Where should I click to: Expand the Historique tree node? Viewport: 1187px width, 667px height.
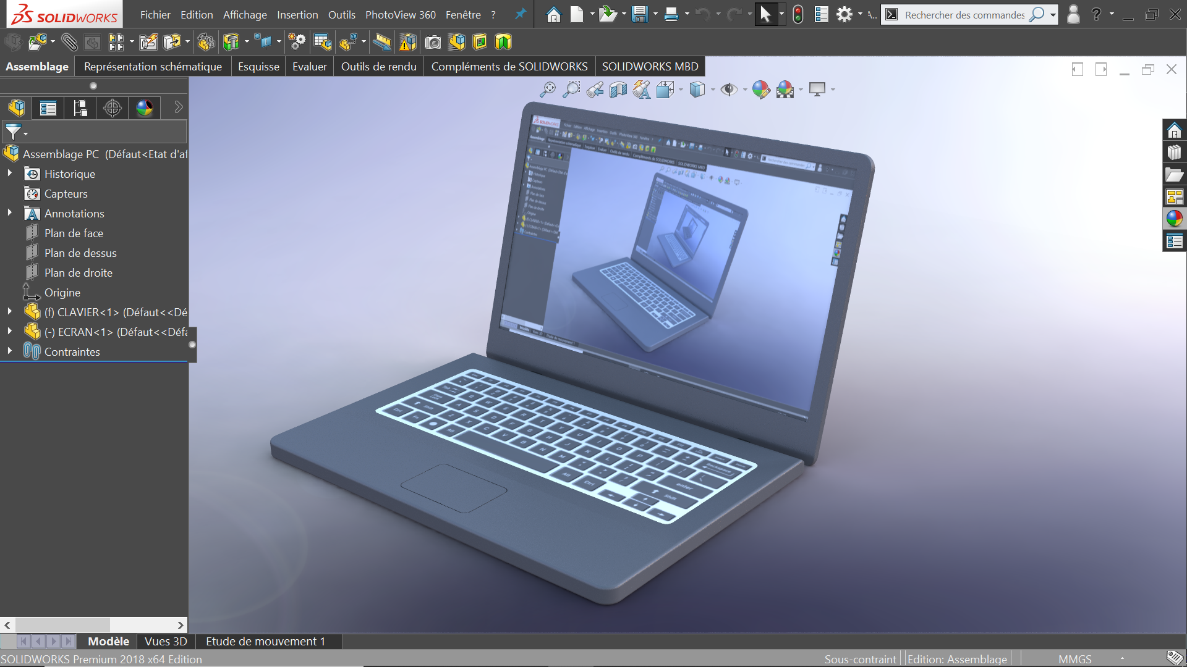[x=10, y=174]
